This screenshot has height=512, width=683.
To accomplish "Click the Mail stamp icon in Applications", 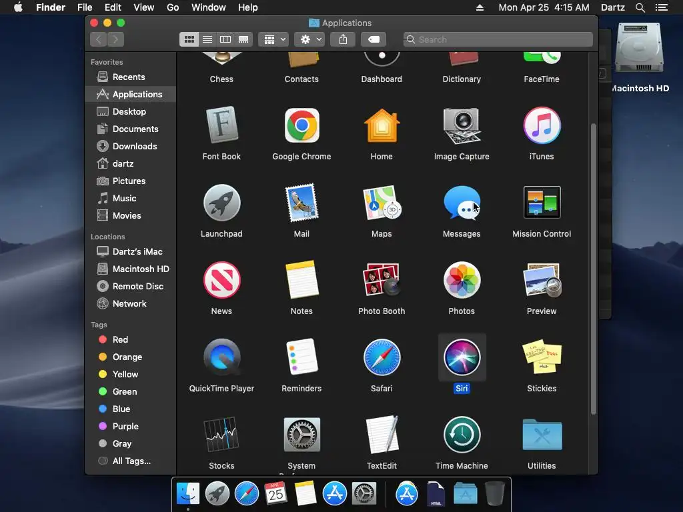I will pyautogui.click(x=301, y=203).
